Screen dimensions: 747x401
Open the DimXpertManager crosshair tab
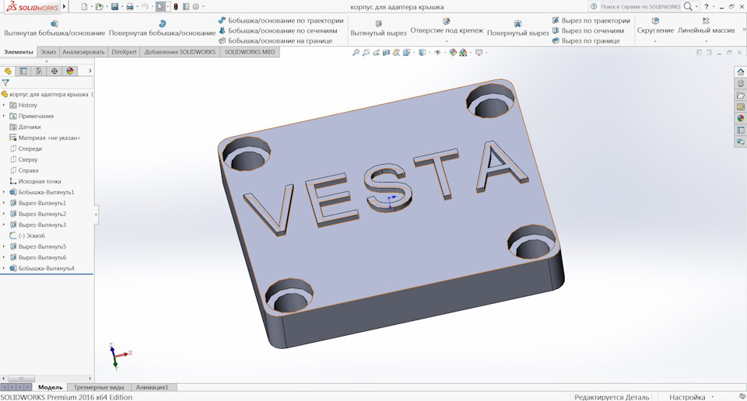click(x=54, y=71)
